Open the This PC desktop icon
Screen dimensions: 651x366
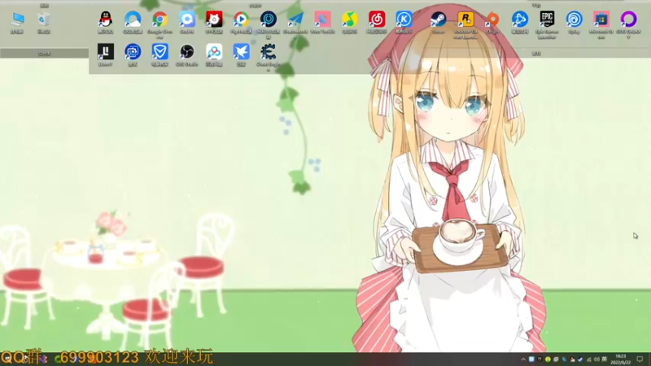tap(17, 23)
